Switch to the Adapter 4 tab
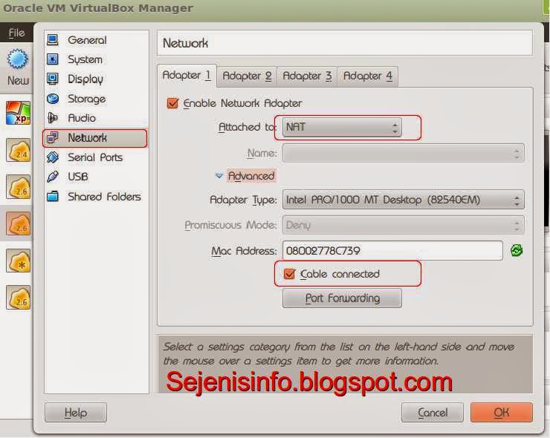550x438 pixels. coord(368,76)
